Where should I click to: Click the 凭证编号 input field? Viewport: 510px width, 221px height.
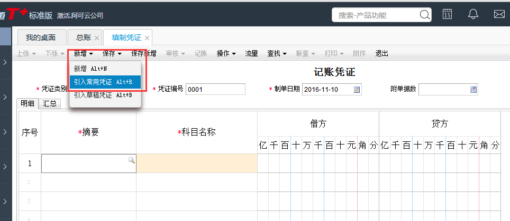[215, 89]
